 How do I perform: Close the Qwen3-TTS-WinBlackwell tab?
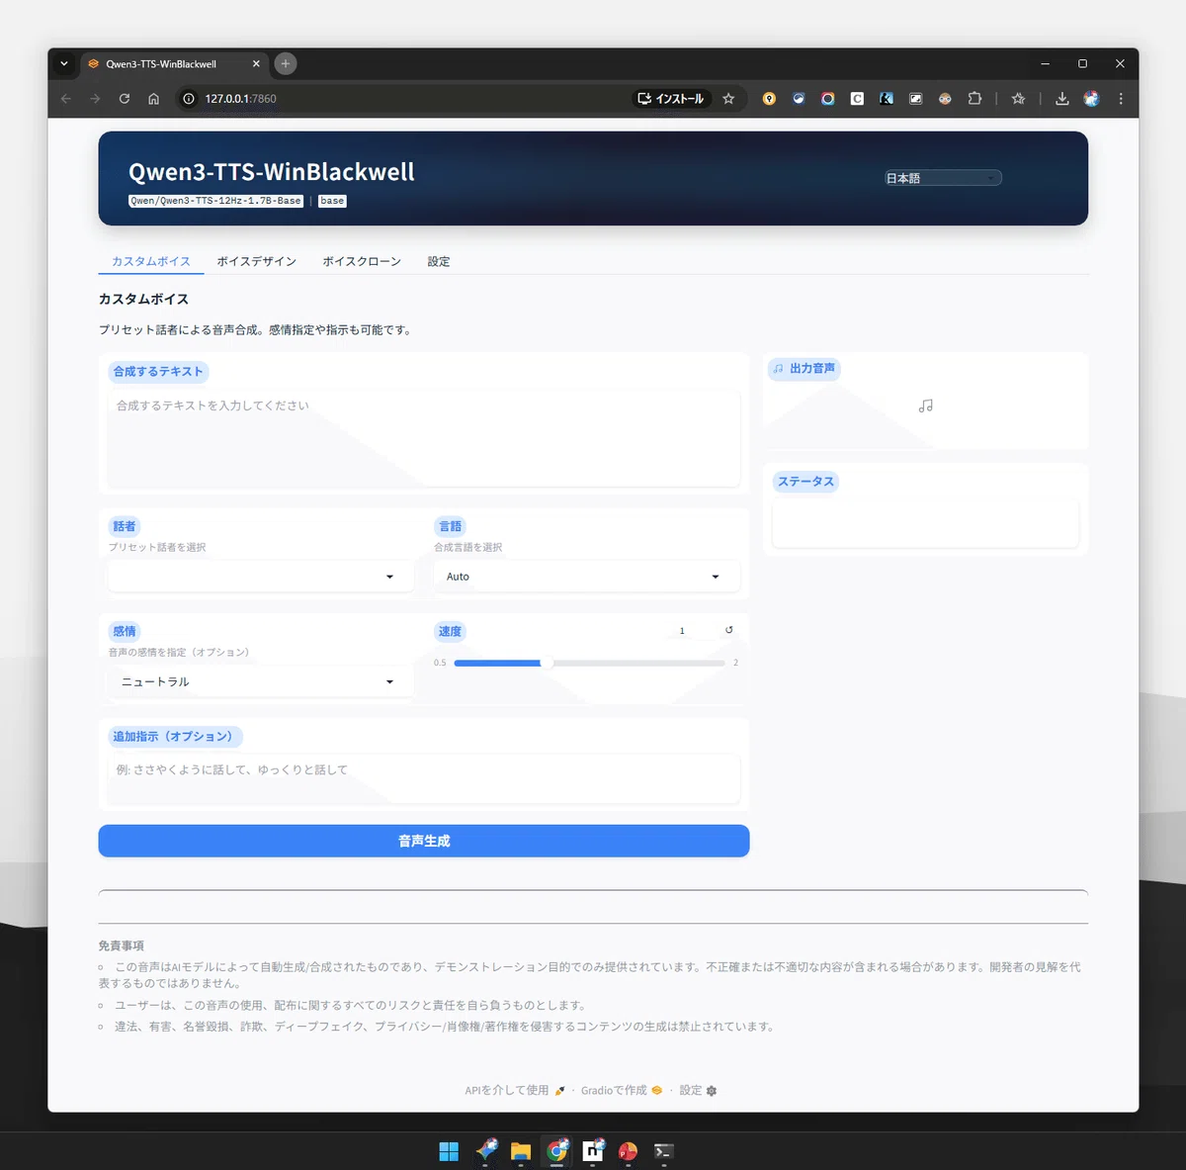point(256,63)
